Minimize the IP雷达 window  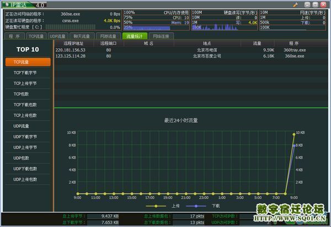(307, 4)
